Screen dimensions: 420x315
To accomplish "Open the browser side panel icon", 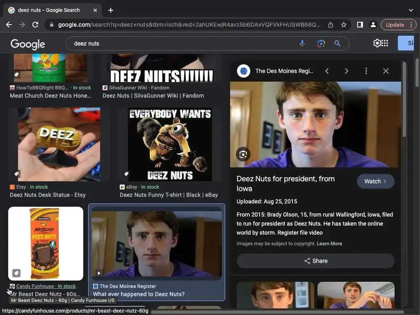I will (x=360, y=25).
